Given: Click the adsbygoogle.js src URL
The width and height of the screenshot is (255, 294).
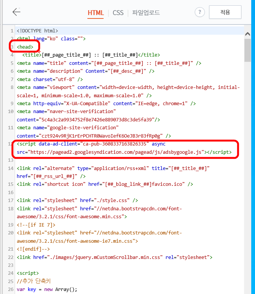Looking at the screenshot, I should click(116, 152).
